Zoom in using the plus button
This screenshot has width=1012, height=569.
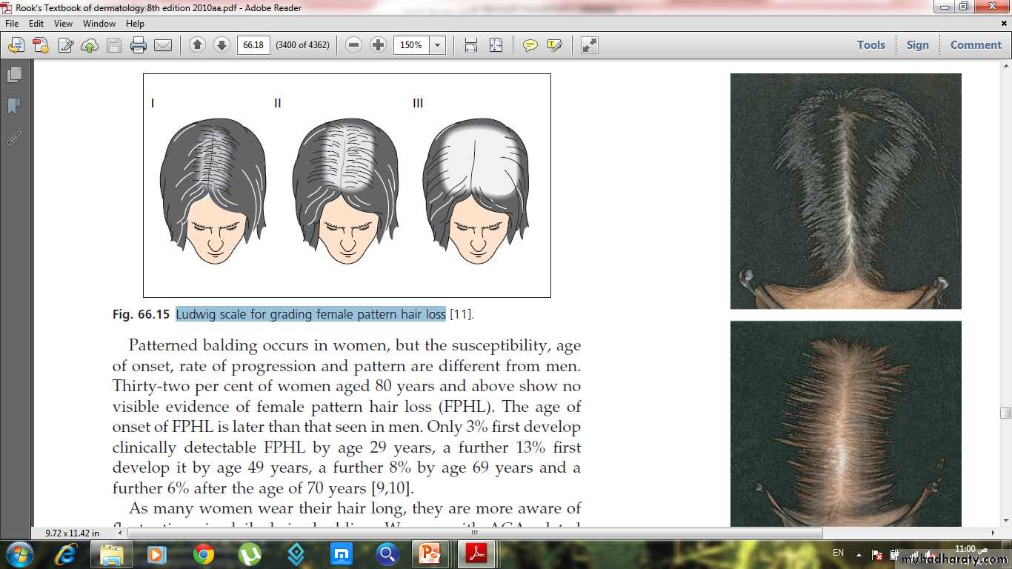(x=379, y=45)
